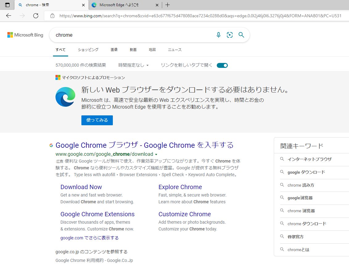Select the すべて results tab

(60, 50)
